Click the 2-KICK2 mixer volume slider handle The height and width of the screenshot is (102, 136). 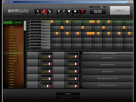tap(76, 57)
